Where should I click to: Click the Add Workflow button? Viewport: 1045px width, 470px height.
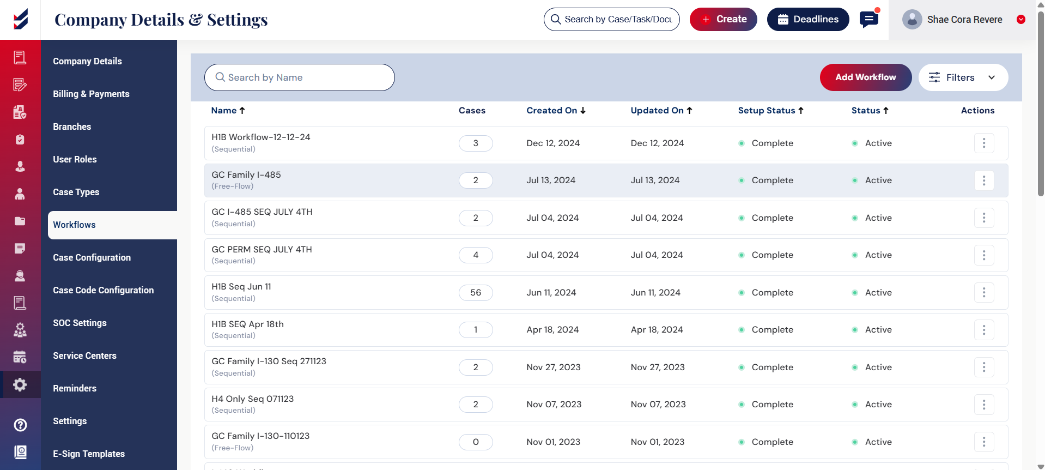tap(865, 77)
